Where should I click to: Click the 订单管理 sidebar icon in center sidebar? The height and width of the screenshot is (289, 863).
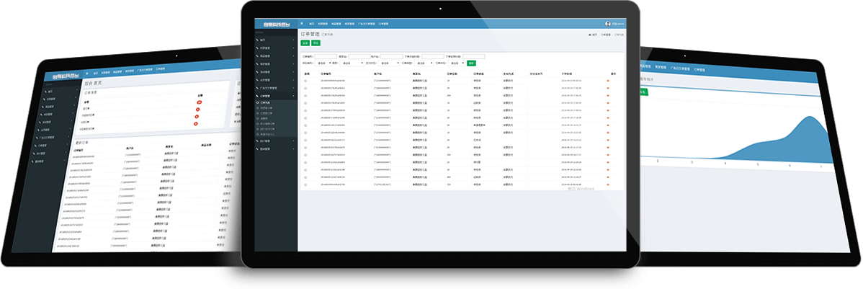pos(259,97)
